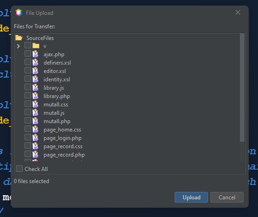Click the upload file icon for mutall.css

tap(35, 104)
